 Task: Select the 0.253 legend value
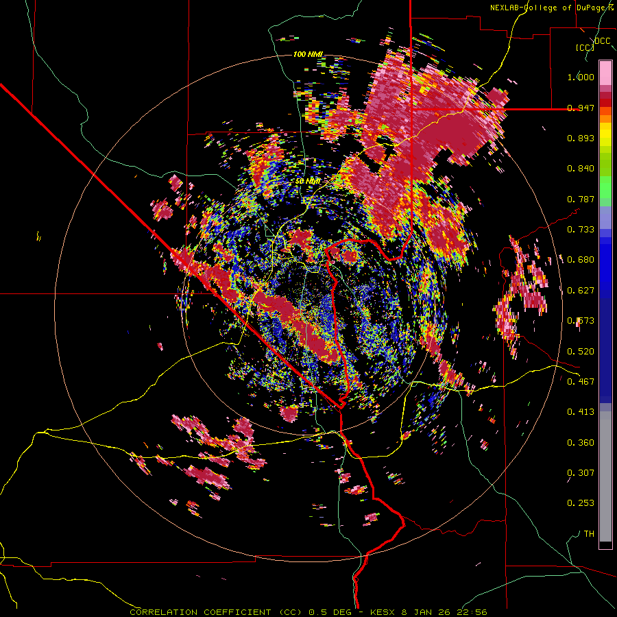[581, 503]
